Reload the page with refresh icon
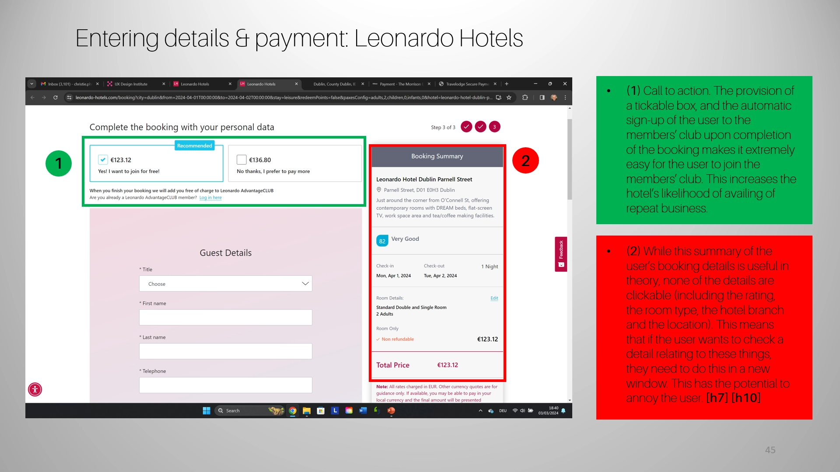 56,97
